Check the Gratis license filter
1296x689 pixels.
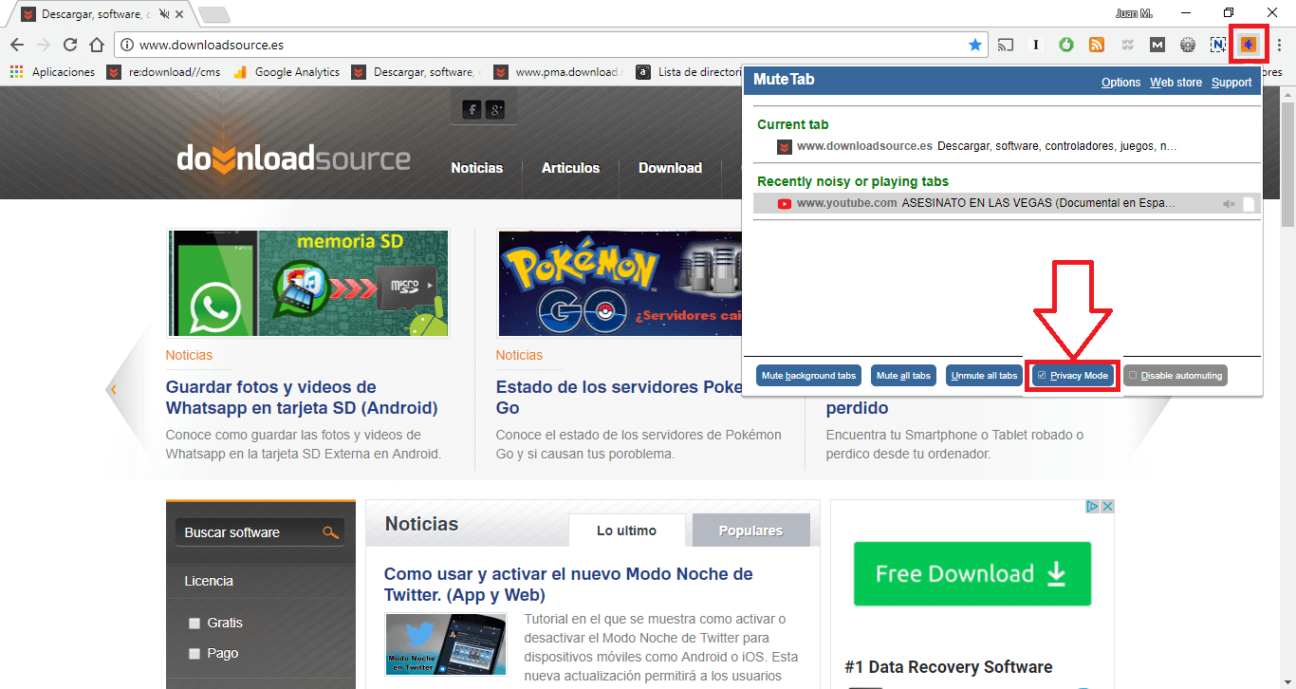(x=194, y=624)
